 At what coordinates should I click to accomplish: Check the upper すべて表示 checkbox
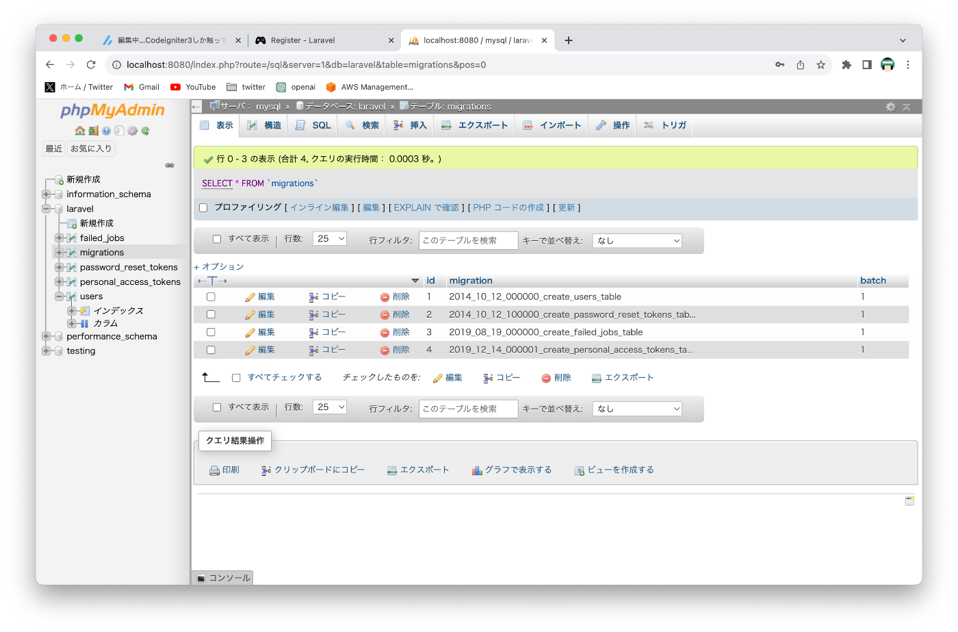click(217, 239)
